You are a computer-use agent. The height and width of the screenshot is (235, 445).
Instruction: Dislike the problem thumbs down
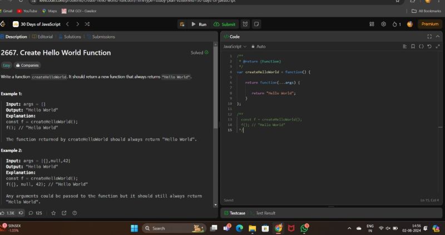pos(21,213)
